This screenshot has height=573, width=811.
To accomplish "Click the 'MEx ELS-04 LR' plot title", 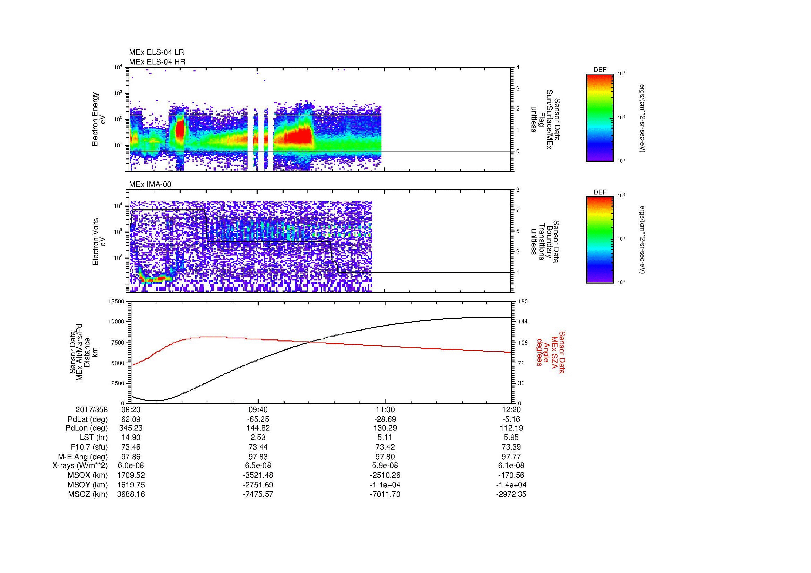I will [x=156, y=52].
